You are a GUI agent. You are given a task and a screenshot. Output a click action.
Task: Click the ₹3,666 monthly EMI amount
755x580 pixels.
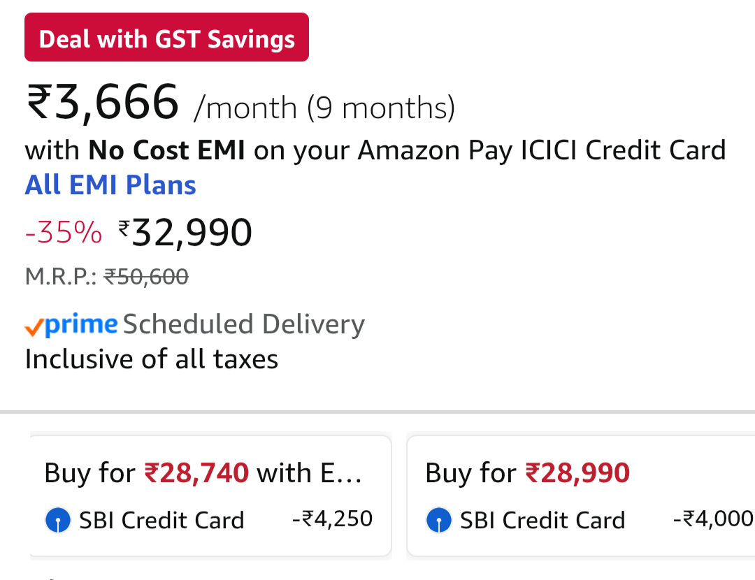click(103, 103)
